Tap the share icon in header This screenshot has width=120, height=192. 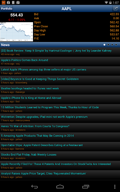(115, 9)
